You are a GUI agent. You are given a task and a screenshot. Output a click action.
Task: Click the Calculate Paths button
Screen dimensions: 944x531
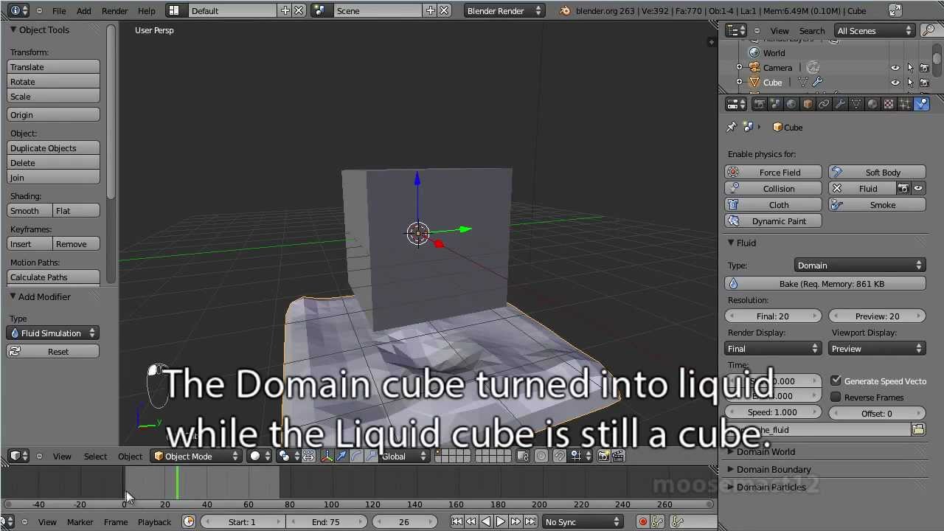point(53,277)
